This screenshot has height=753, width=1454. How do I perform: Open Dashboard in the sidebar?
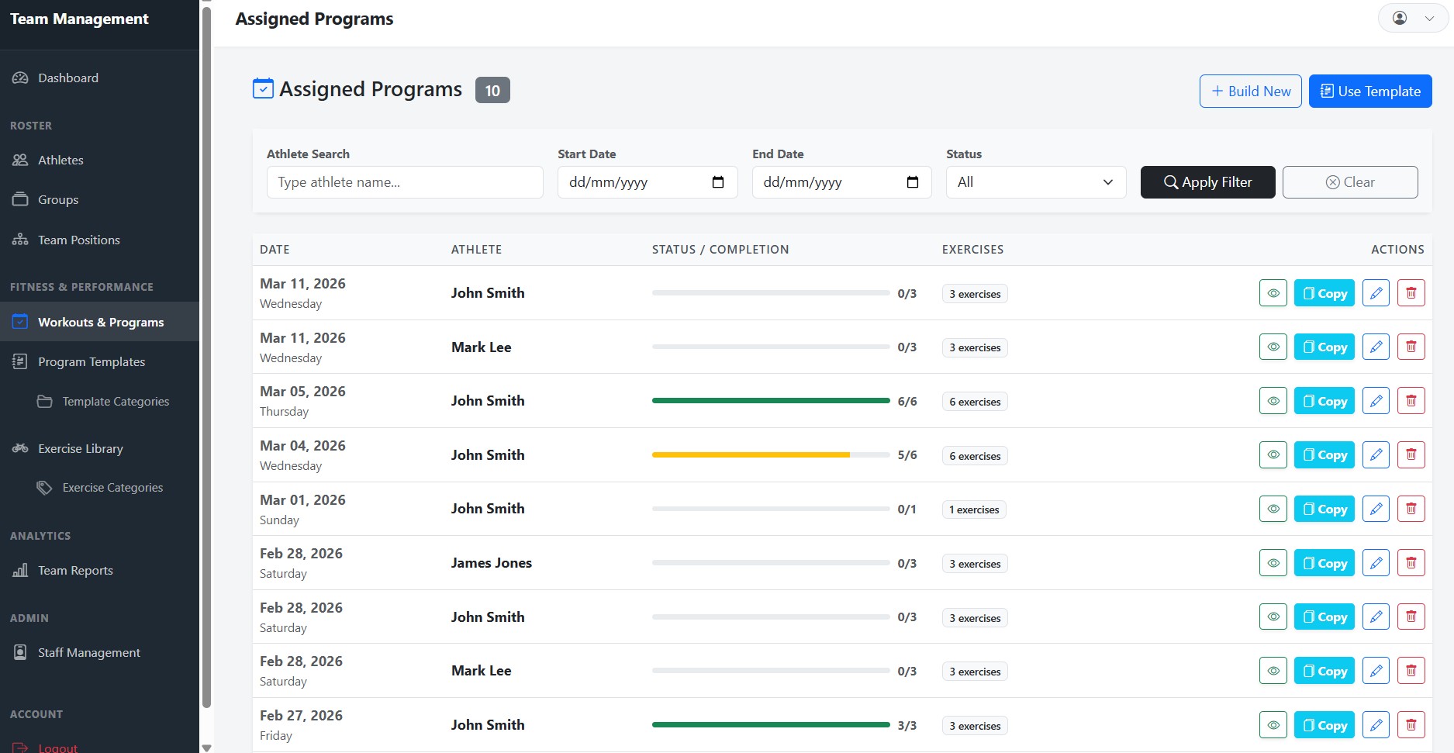pyautogui.click(x=99, y=78)
